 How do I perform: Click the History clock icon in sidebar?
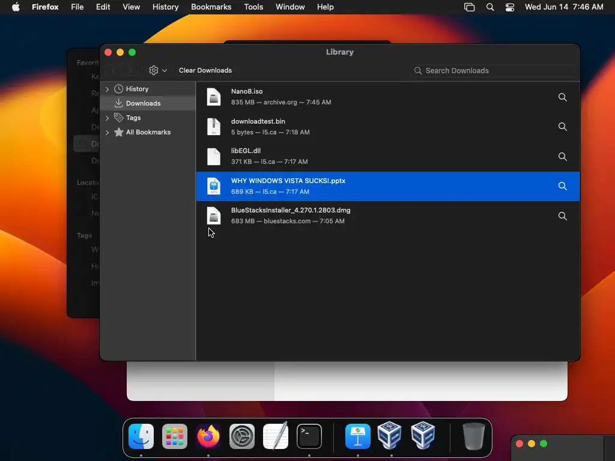pos(118,89)
